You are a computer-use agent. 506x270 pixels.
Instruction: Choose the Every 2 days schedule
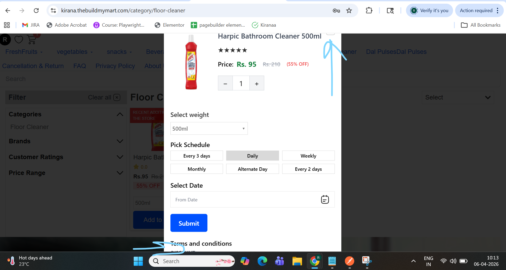[308, 169]
